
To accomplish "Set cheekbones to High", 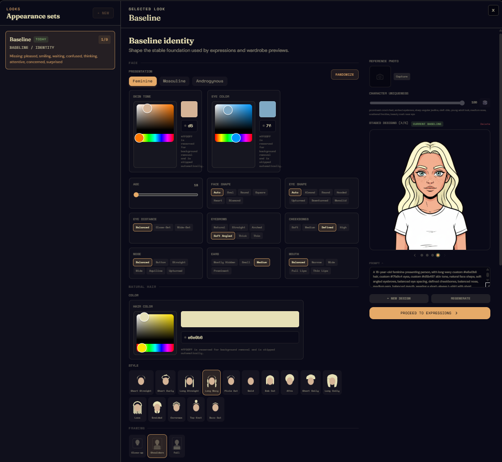I will pyautogui.click(x=343, y=227).
